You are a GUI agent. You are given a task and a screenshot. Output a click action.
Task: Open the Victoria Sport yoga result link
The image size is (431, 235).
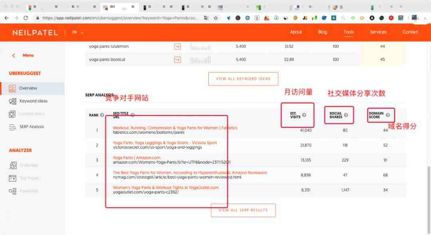[165, 143]
